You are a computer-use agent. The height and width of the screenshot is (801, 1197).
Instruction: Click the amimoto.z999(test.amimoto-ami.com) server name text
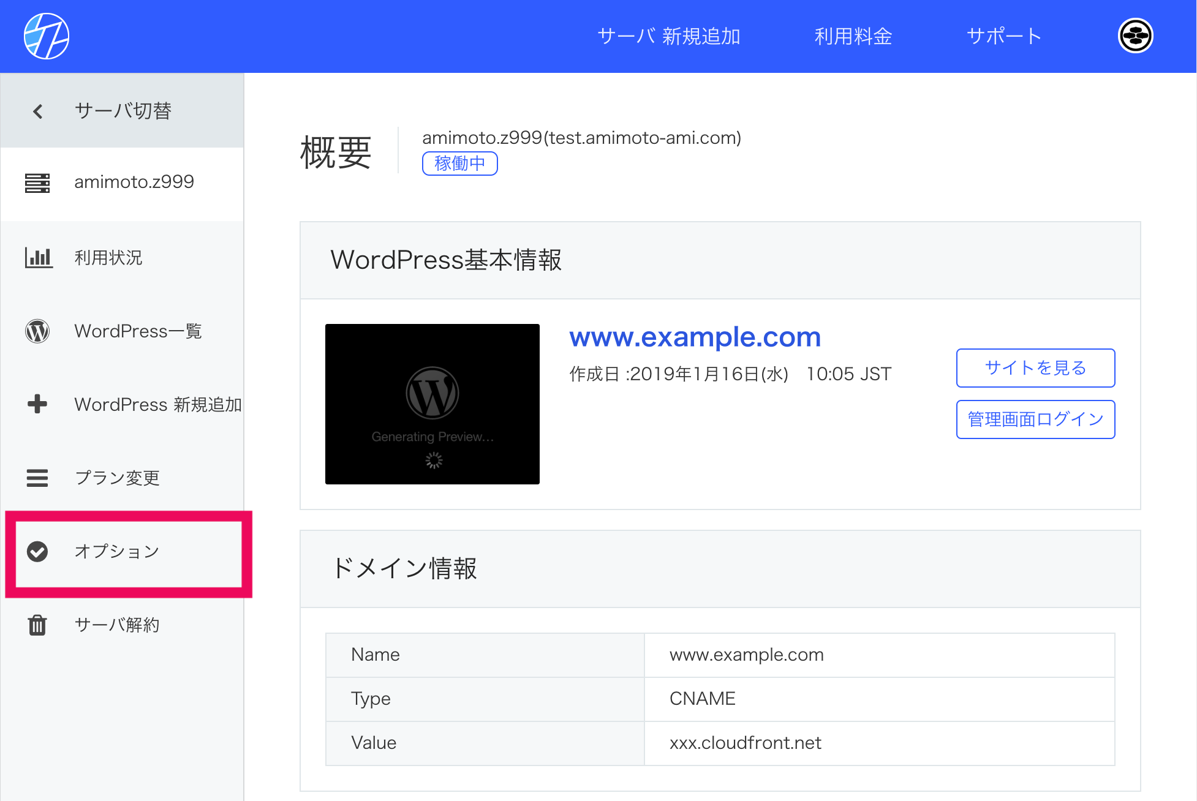(581, 138)
